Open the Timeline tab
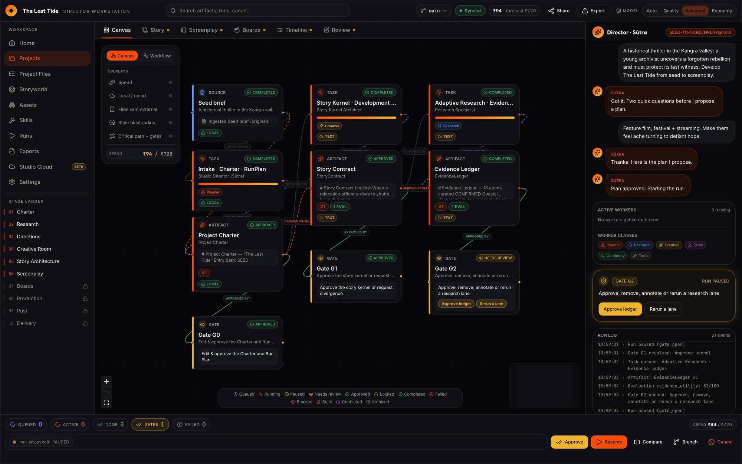The width and height of the screenshot is (742, 464). pyautogui.click(x=295, y=30)
